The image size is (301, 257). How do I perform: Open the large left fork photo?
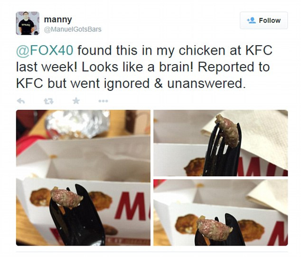(x=83, y=178)
